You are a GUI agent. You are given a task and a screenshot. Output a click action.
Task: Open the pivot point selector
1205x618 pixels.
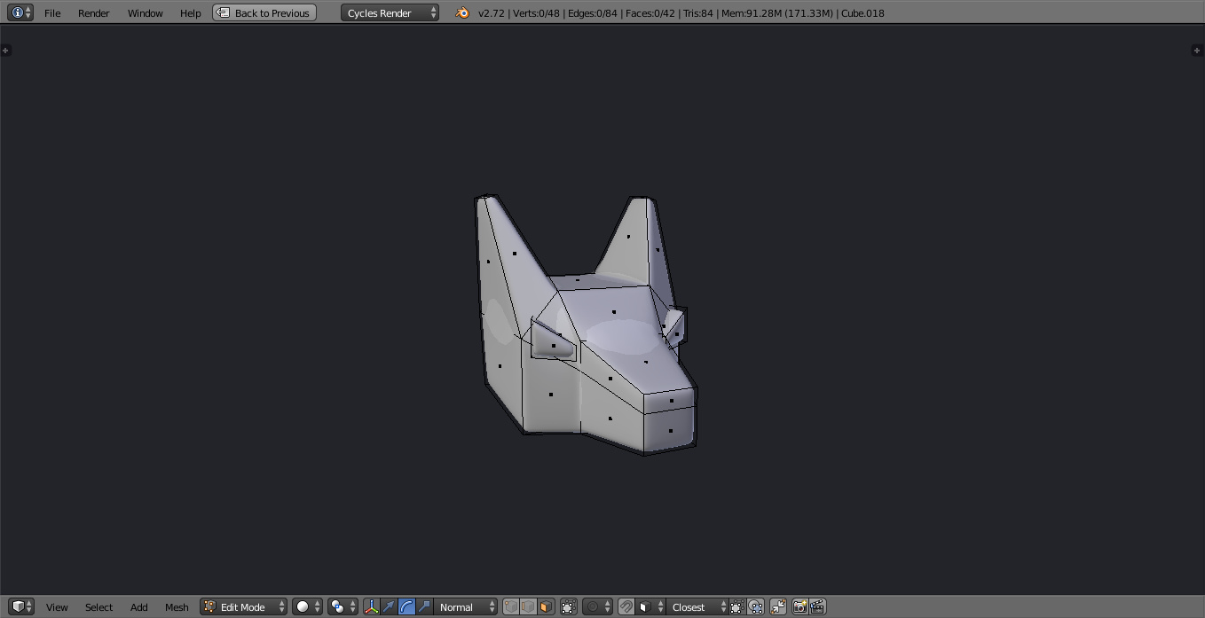tap(342, 606)
